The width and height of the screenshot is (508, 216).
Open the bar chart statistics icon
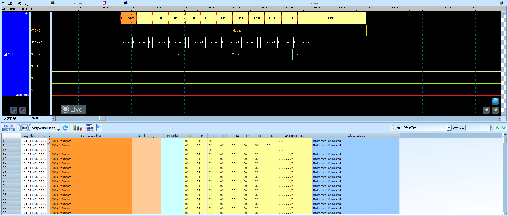pyautogui.click(x=77, y=128)
